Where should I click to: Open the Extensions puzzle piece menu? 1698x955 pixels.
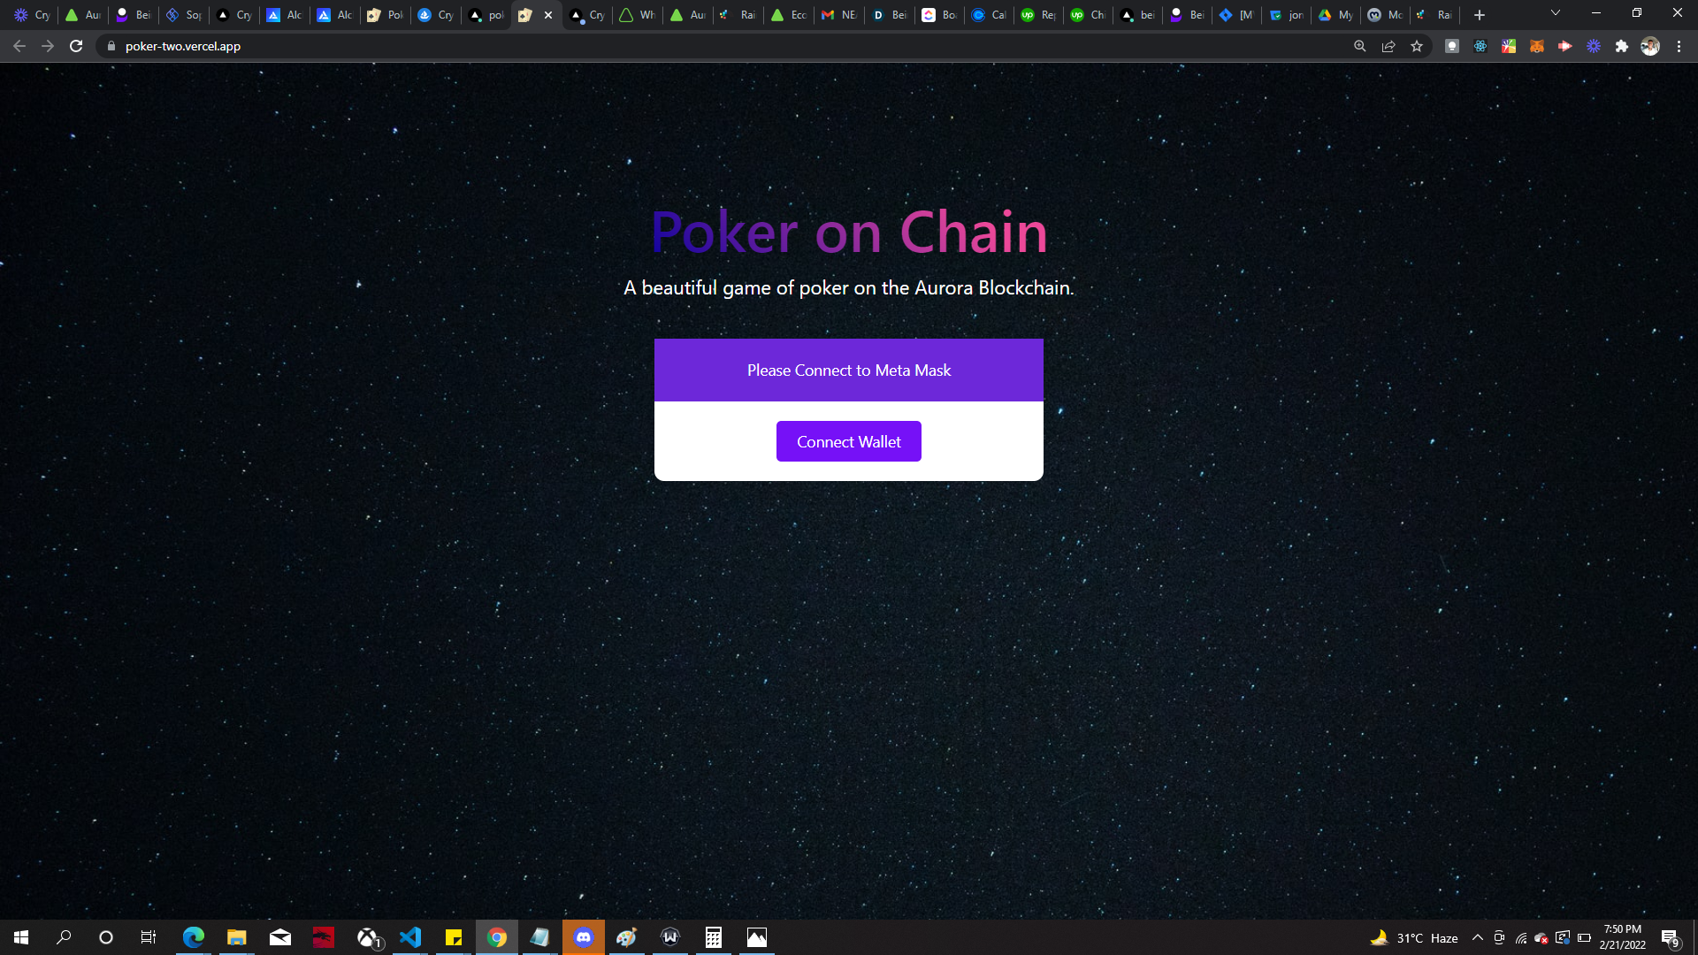1622,46
